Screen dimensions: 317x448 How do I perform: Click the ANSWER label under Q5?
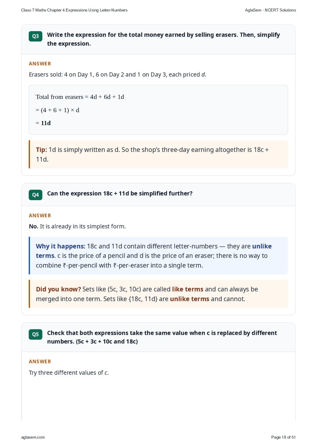tap(40, 361)
